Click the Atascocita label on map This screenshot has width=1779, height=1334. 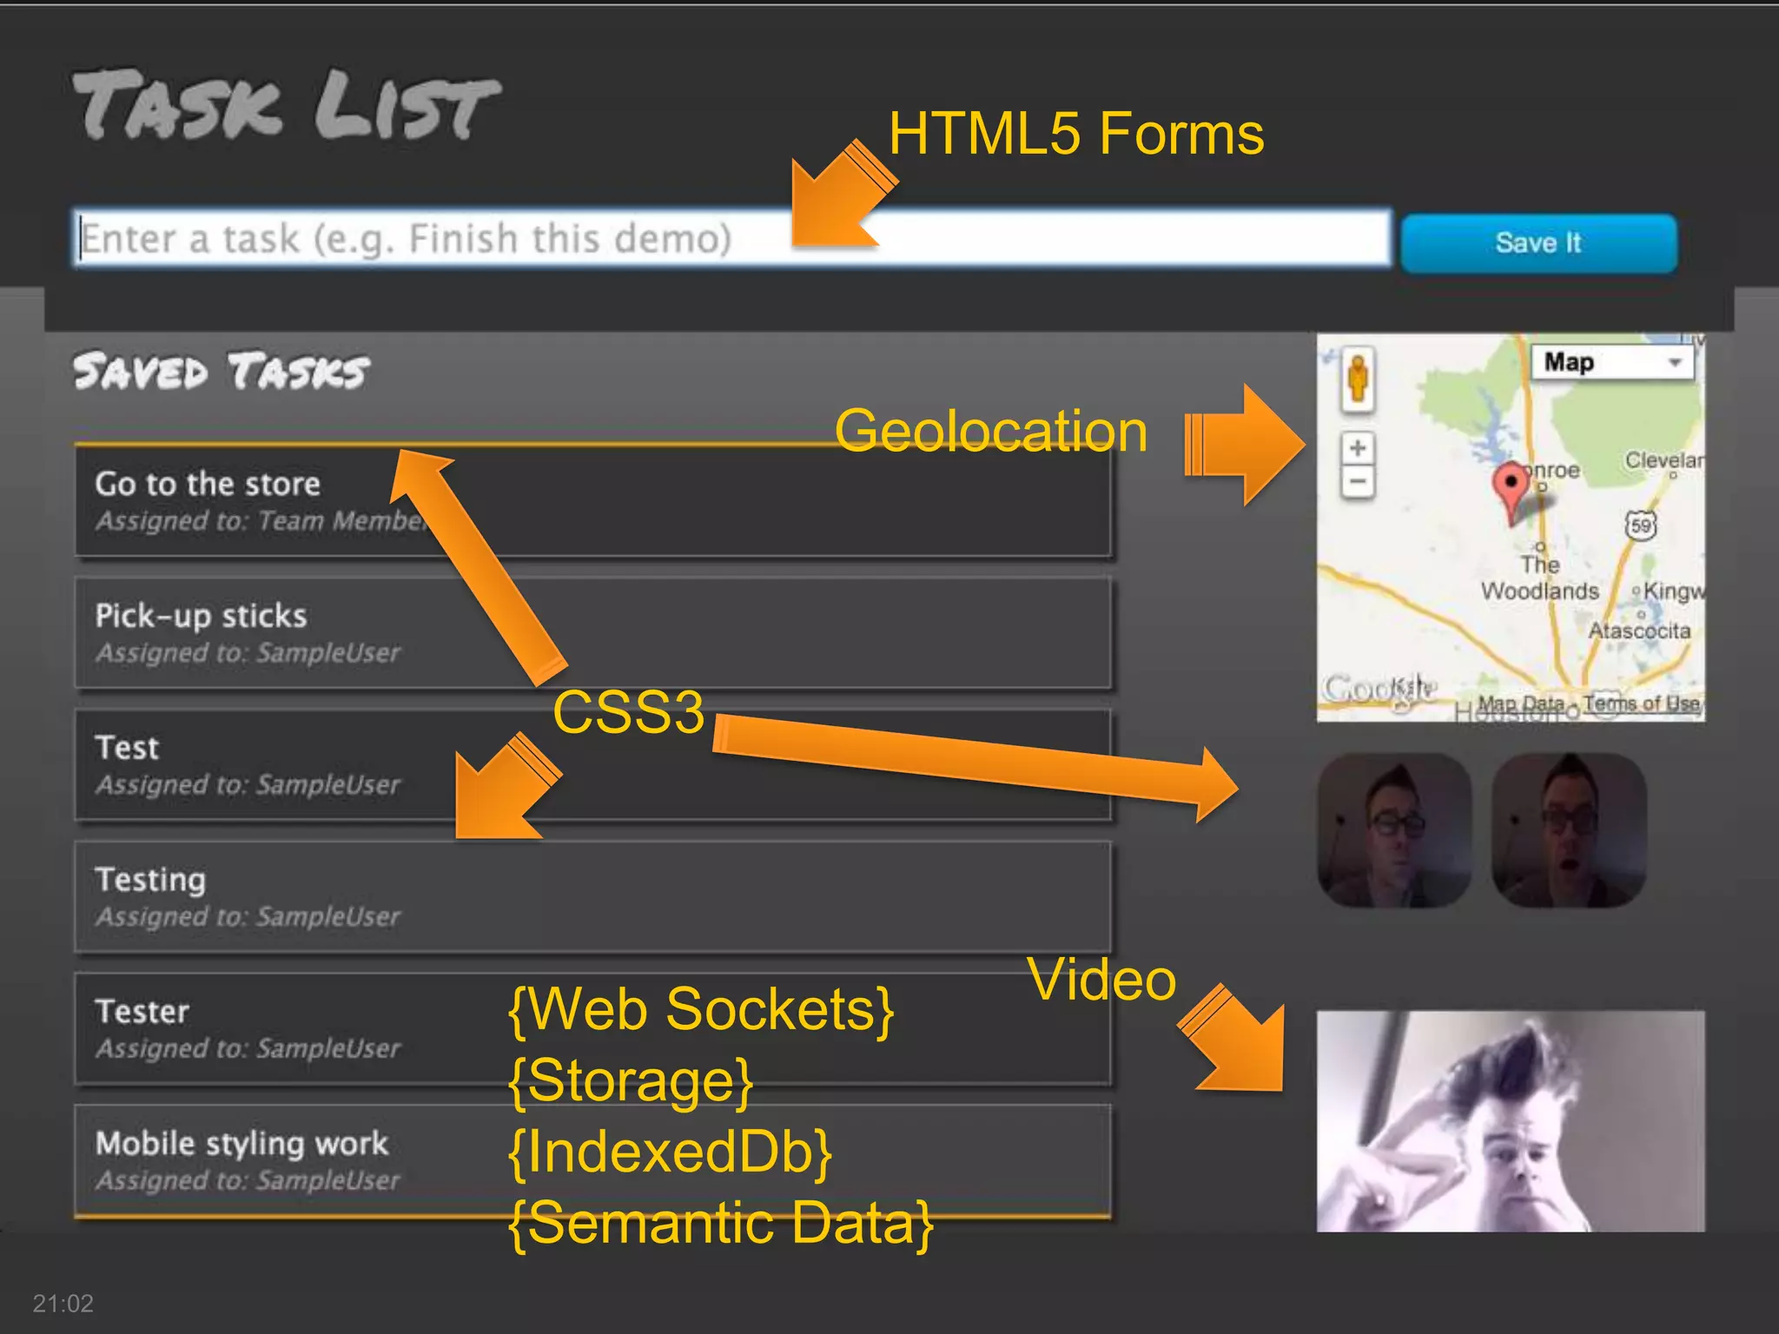[1640, 631]
